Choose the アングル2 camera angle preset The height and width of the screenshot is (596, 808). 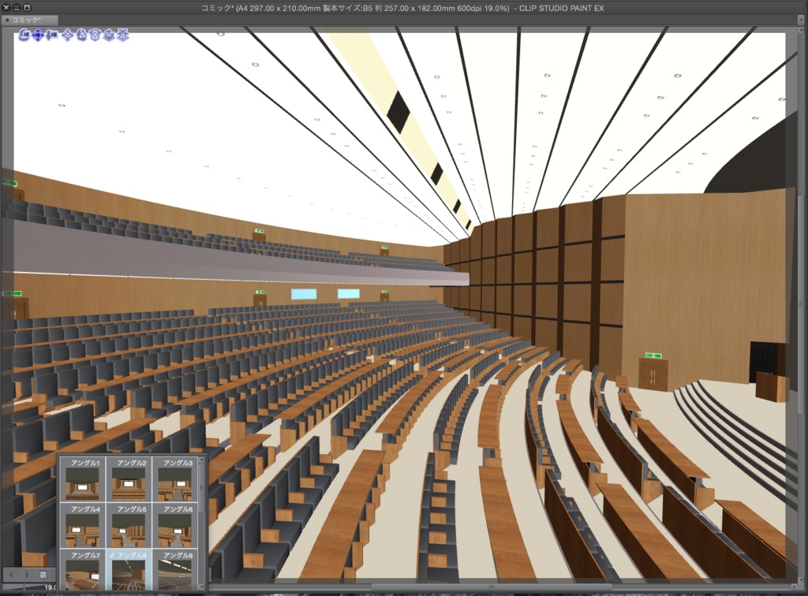[129, 479]
